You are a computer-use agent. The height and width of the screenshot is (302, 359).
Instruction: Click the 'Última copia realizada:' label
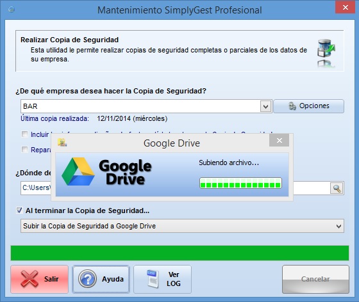(54, 118)
